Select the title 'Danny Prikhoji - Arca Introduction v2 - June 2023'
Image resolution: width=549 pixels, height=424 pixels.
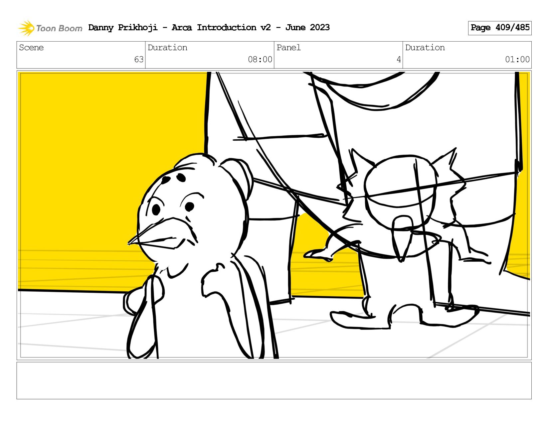[209, 28]
